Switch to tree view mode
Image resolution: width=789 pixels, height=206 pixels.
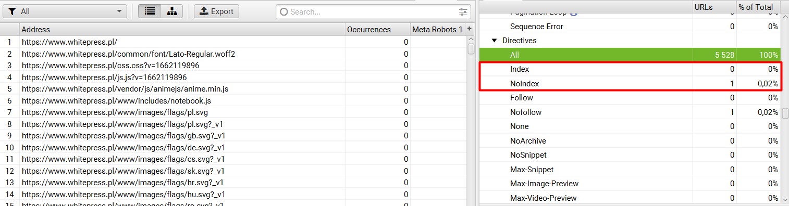tap(171, 11)
